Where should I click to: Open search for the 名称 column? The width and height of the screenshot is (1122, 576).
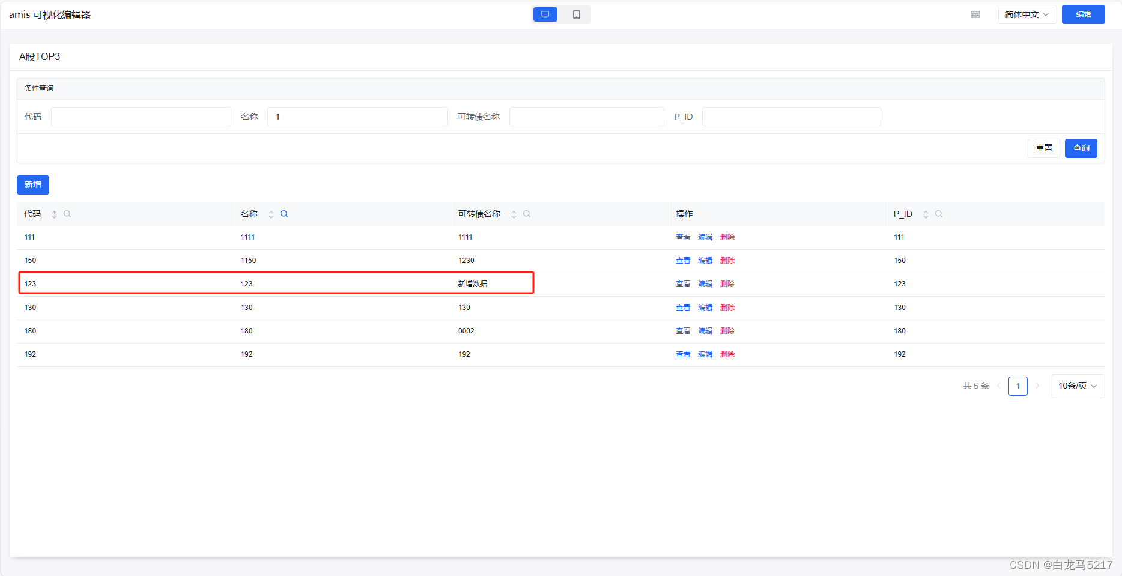(284, 214)
